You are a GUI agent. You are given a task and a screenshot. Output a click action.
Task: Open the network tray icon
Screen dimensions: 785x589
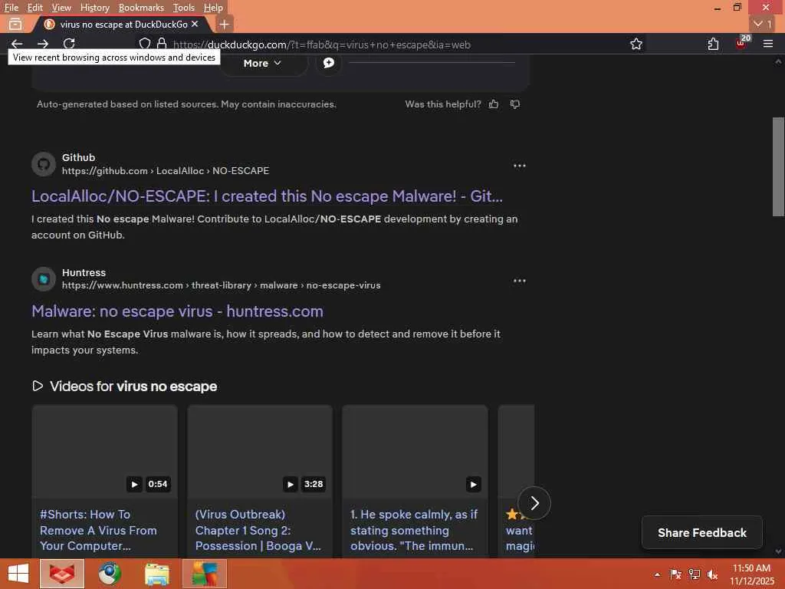point(695,574)
